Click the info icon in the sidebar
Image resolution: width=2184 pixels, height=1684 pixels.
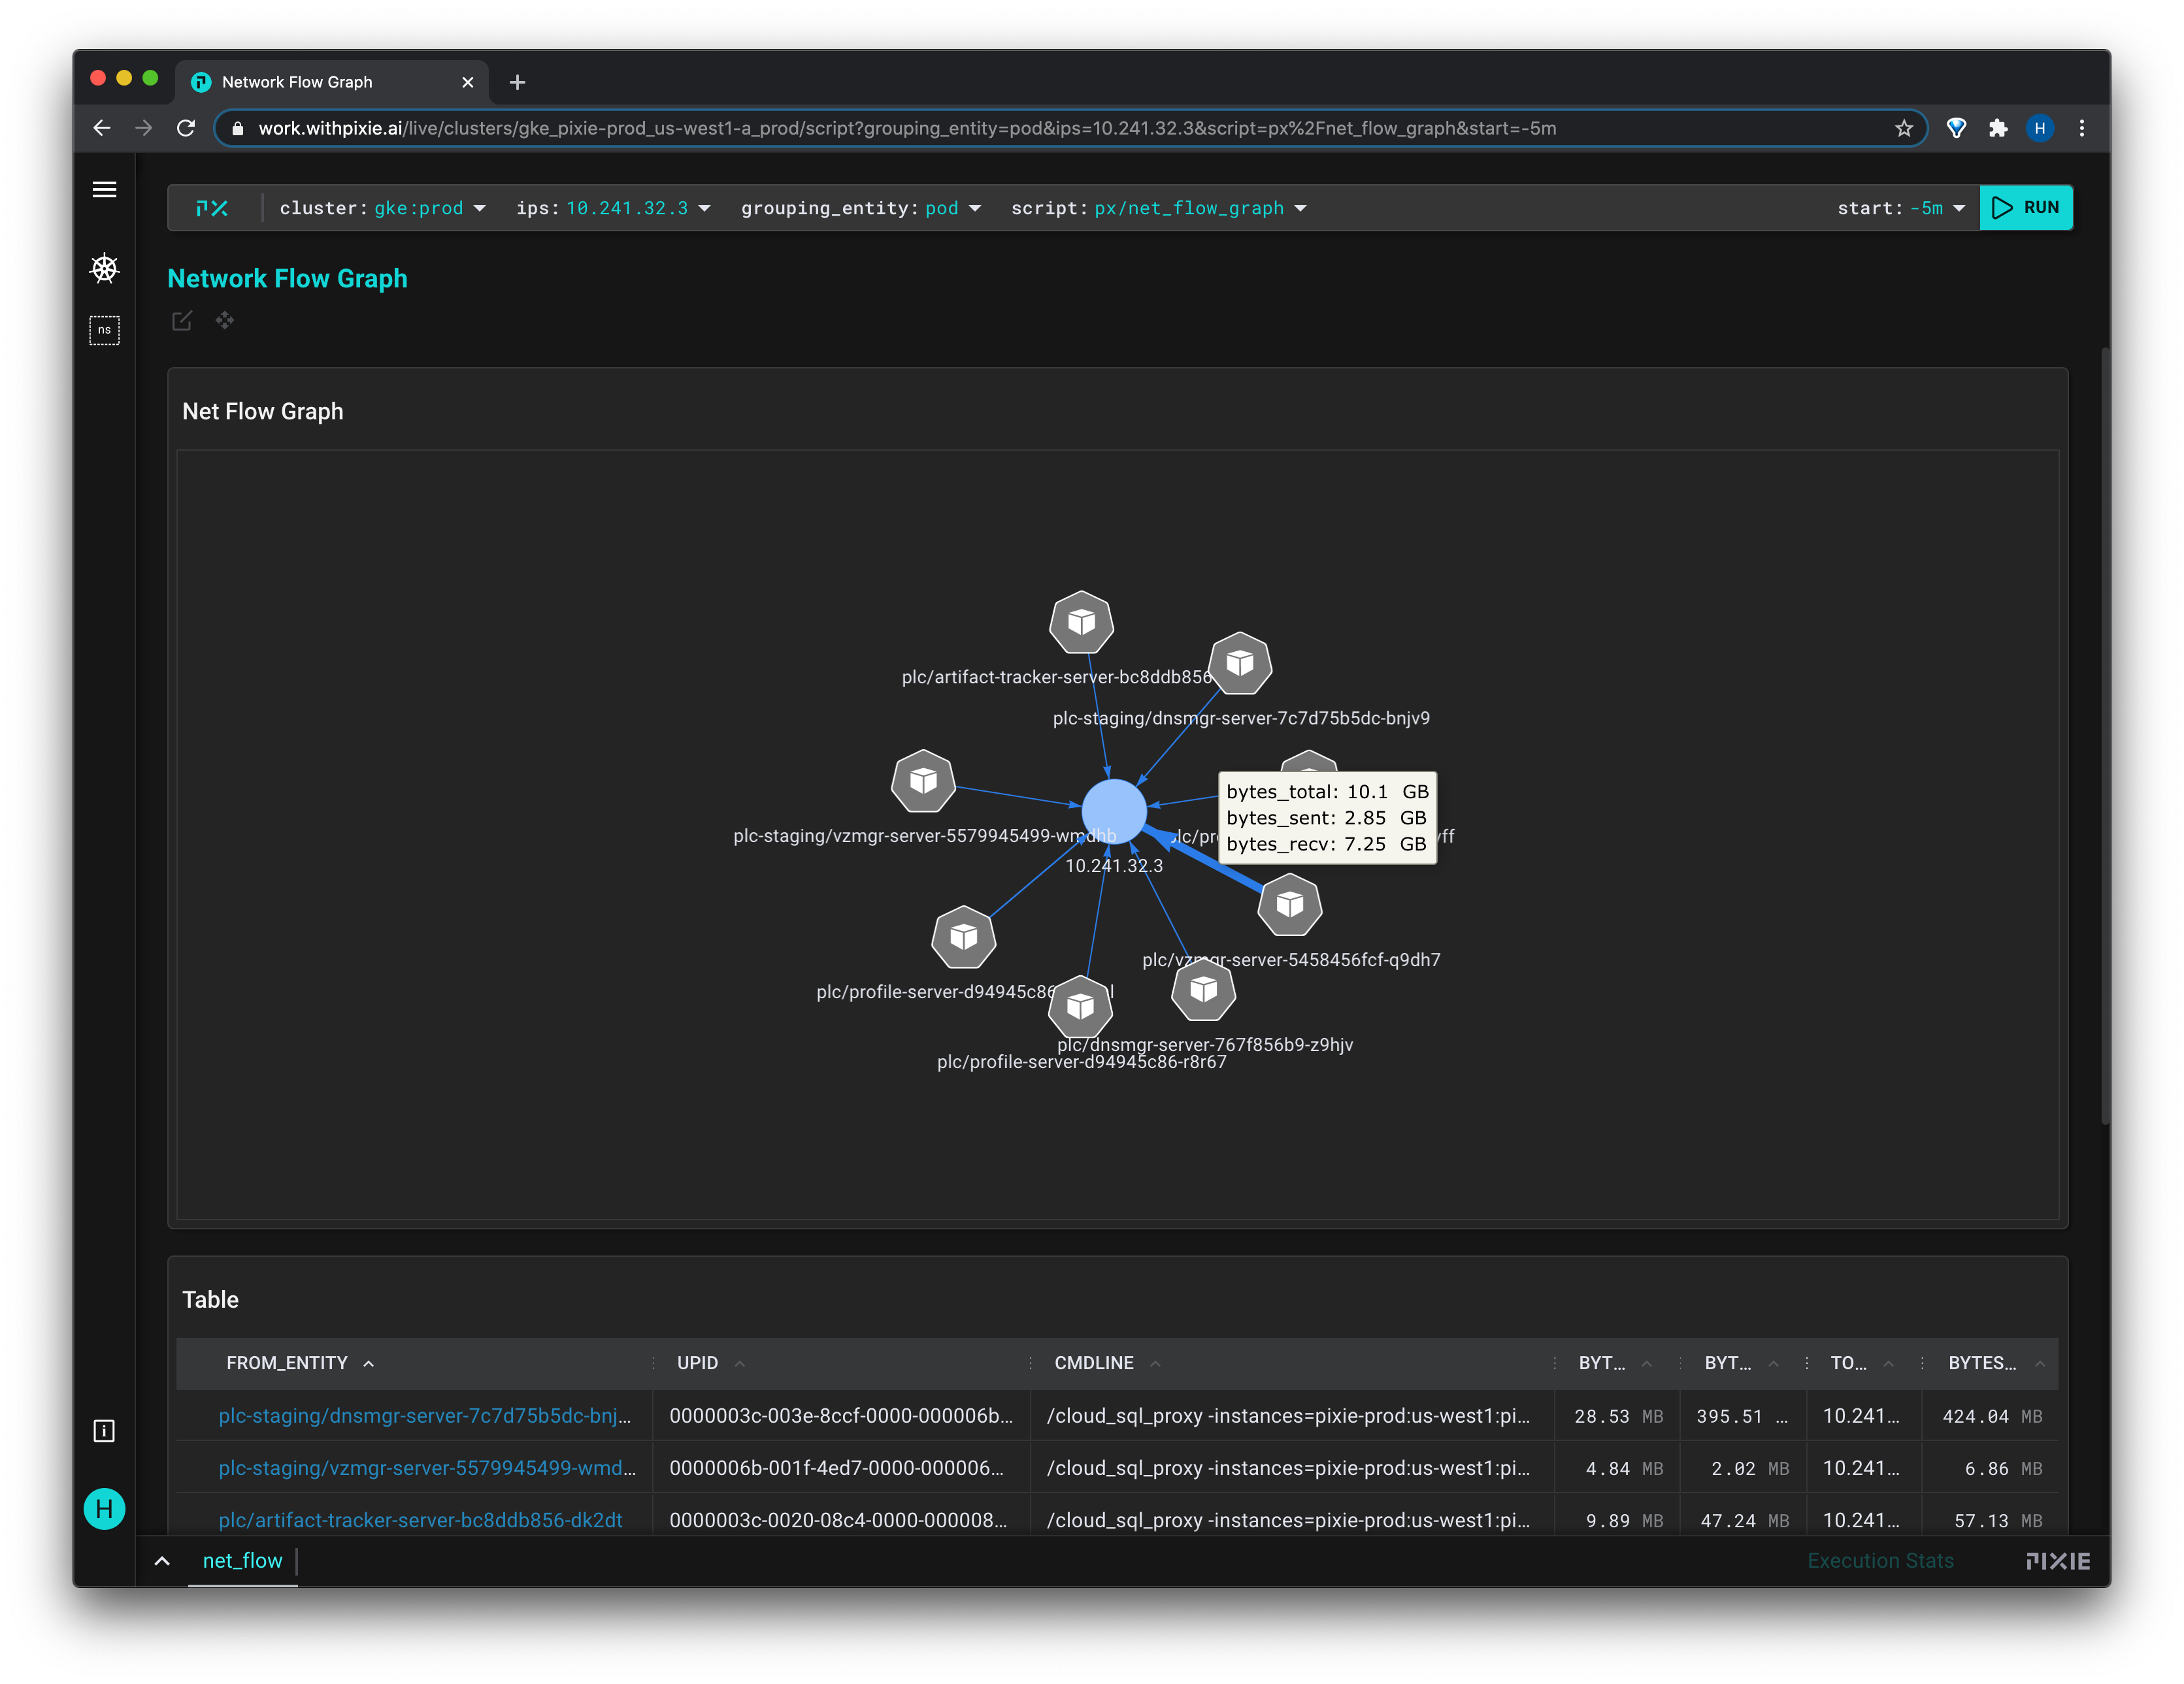[x=104, y=1431]
